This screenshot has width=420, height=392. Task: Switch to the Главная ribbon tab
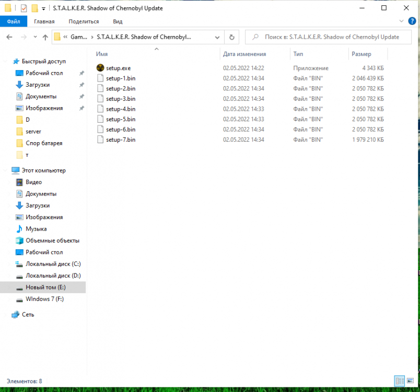tap(44, 21)
